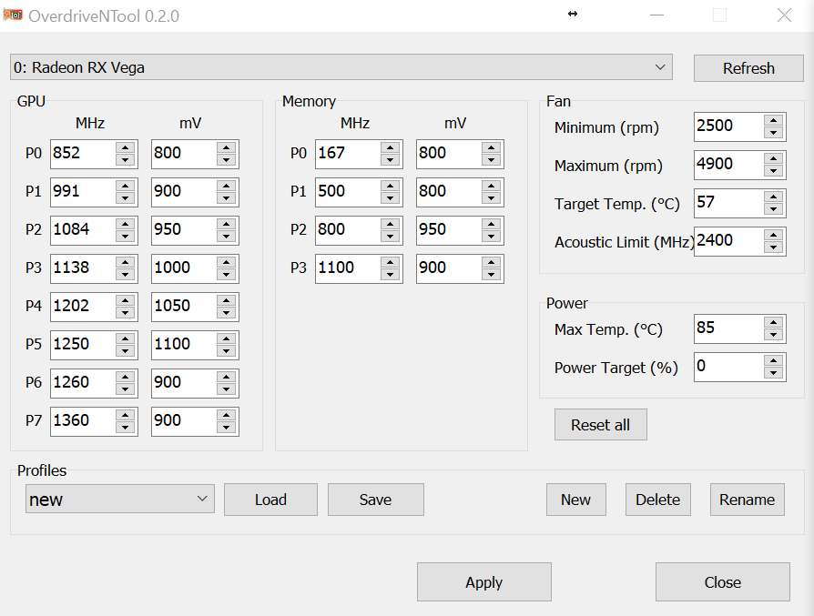814x616 pixels.
Task: Decrease GPU P4 mV with down arrow
Action: tap(227, 313)
